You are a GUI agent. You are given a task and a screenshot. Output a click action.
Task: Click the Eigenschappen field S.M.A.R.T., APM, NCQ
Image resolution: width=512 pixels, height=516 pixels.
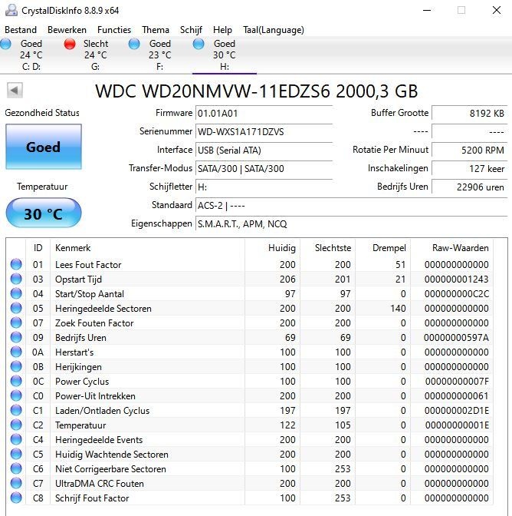(351, 223)
